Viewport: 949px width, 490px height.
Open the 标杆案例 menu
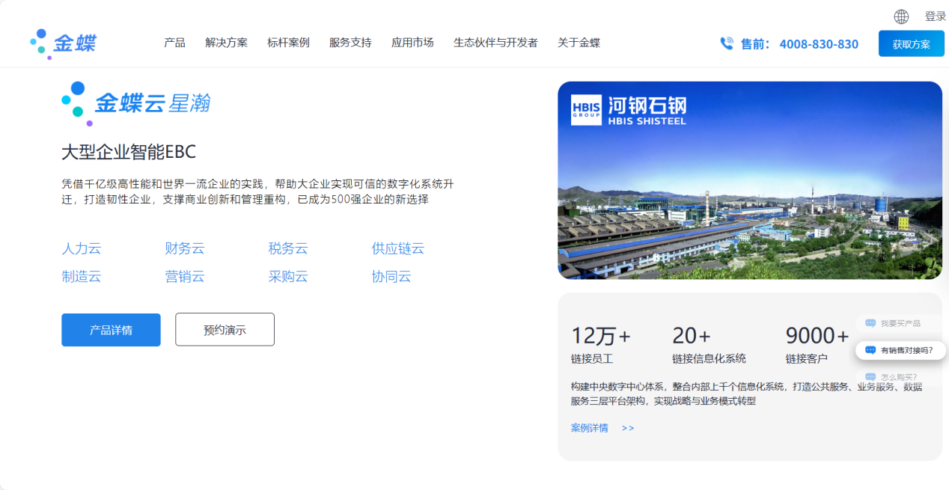(288, 43)
